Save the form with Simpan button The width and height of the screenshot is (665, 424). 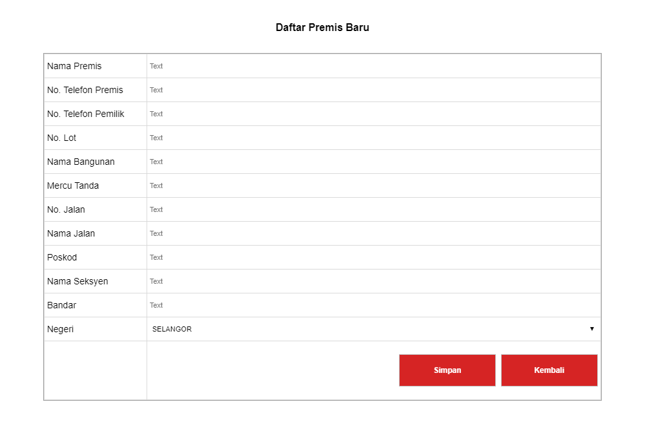click(x=447, y=370)
